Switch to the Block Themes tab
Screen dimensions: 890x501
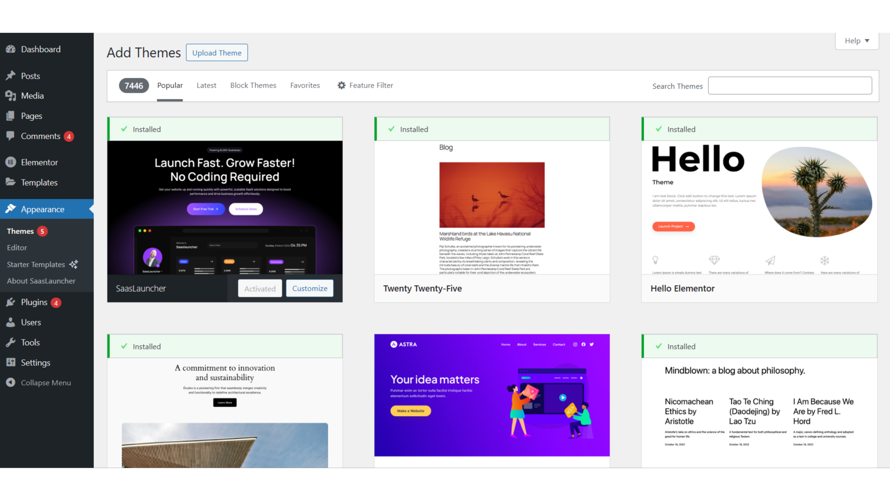pos(253,86)
